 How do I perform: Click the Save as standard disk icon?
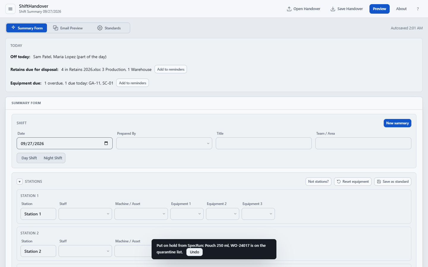[379, 182]
